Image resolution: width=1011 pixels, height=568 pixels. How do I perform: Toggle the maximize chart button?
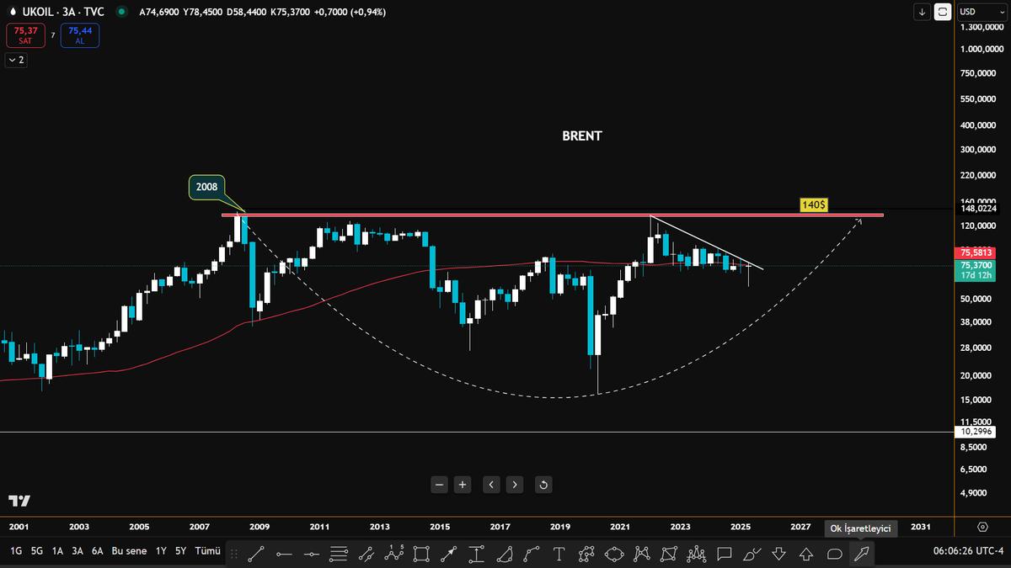coord(944,12)
